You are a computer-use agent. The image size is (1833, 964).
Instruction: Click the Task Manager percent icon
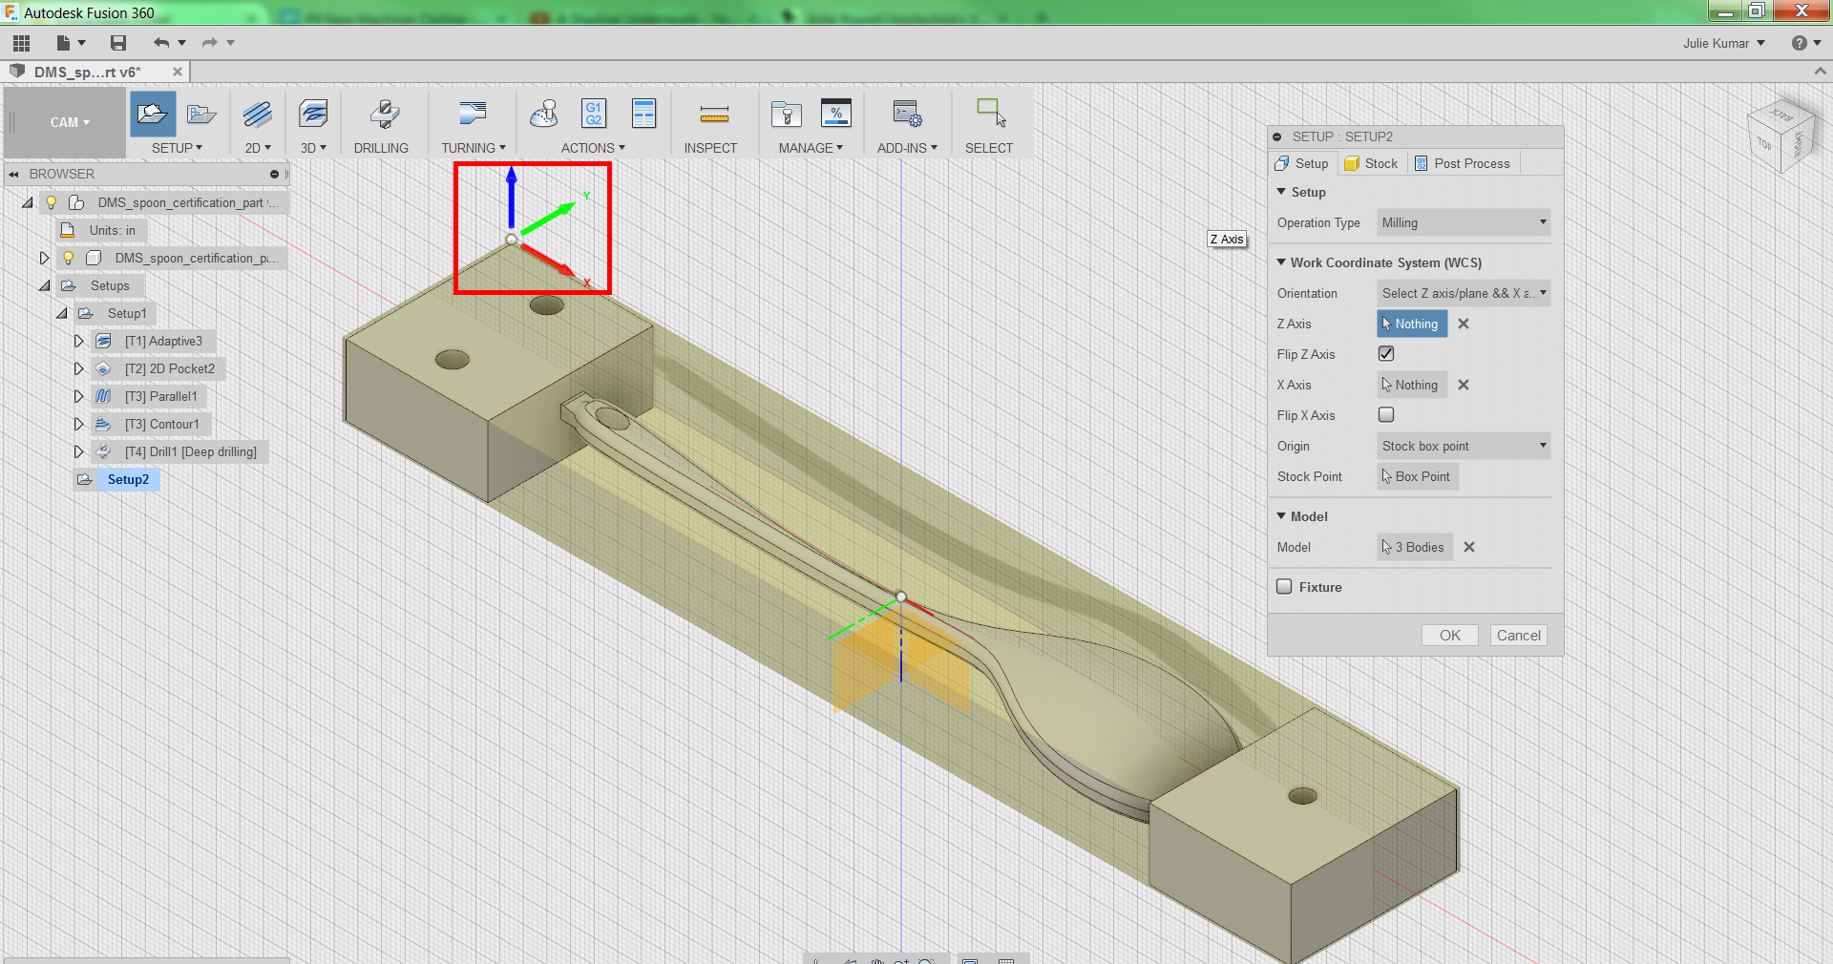836,114
